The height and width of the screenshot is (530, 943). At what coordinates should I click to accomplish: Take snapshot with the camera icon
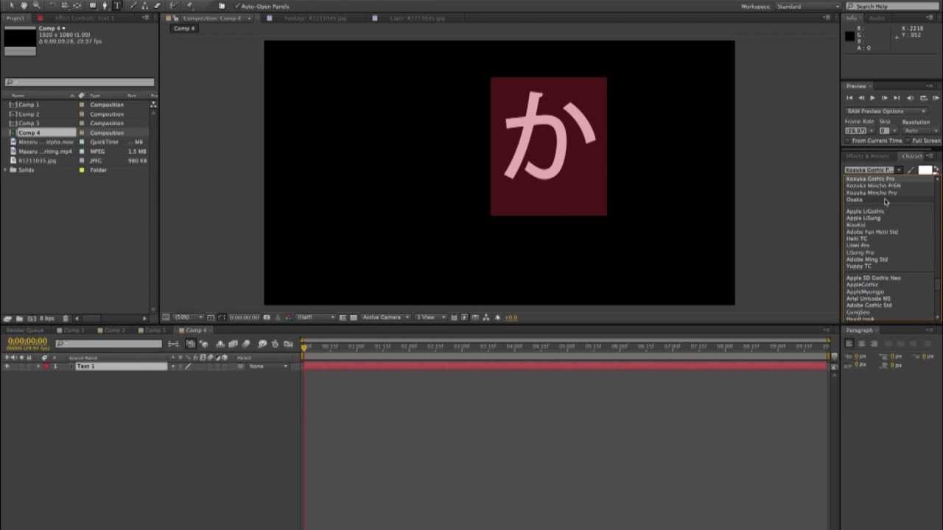coord(267,317)
